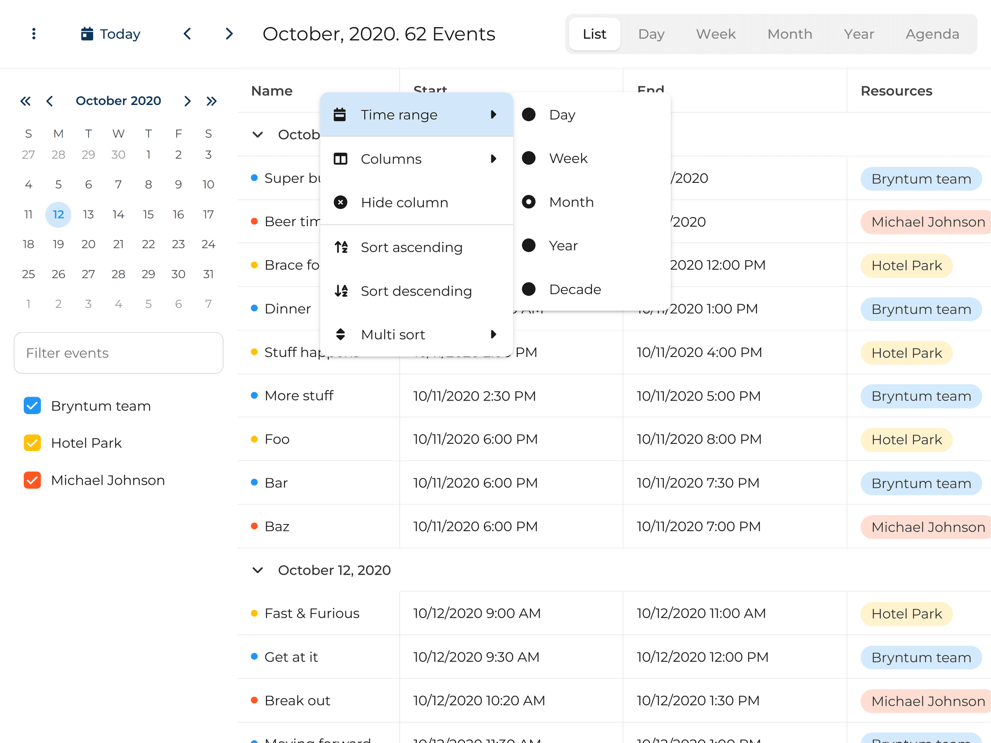Viewport: 991px width, 743px height.
Task: Jump back a year with double-left chevron
Action: pos(25,101)
